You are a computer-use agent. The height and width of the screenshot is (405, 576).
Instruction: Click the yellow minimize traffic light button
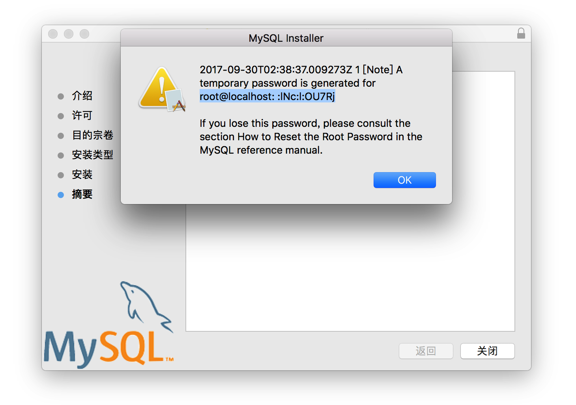point(68,33)
